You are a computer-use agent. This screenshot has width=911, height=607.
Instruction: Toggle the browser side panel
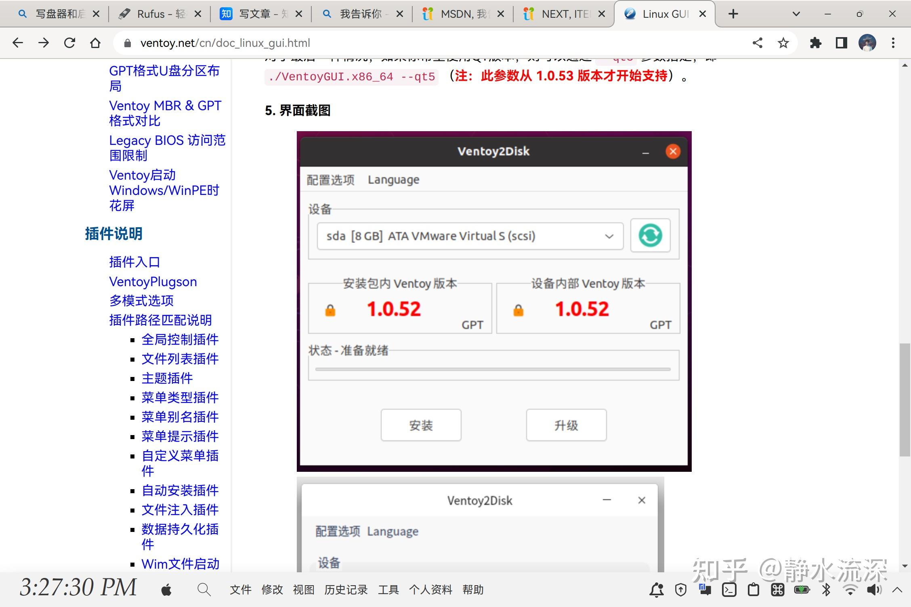(842, 43)
